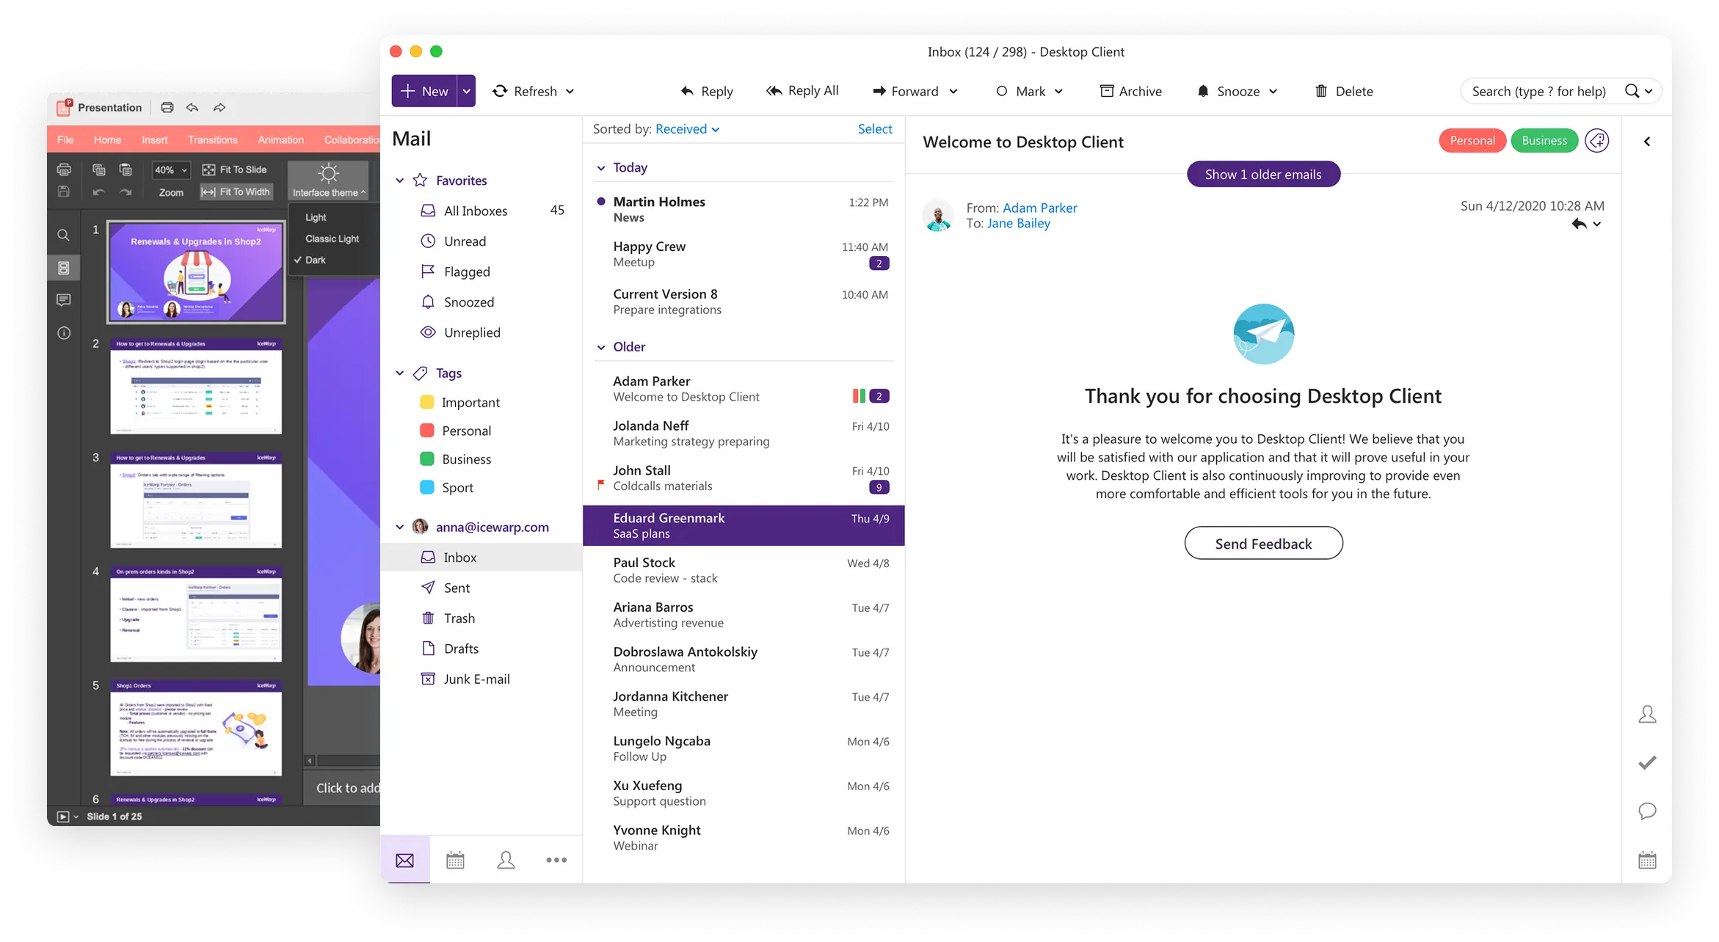1719x942 pixels.
Task: Click the green Business tag swatch
Action: click(x=426, y=459)
